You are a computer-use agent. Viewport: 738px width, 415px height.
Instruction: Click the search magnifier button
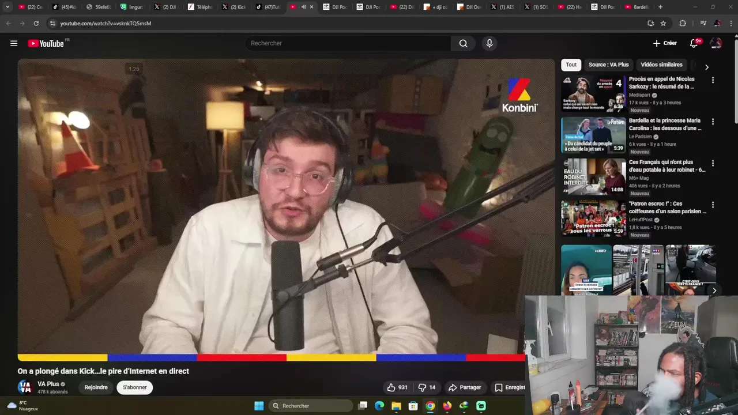463,43
